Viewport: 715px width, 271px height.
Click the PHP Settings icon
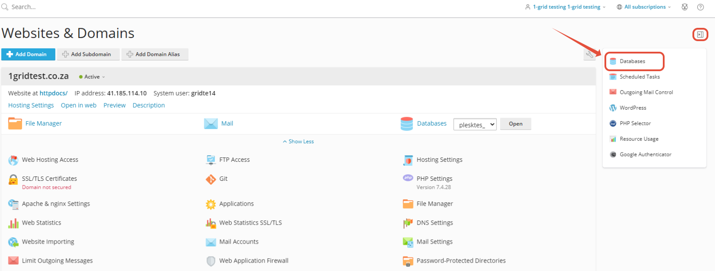408,178
